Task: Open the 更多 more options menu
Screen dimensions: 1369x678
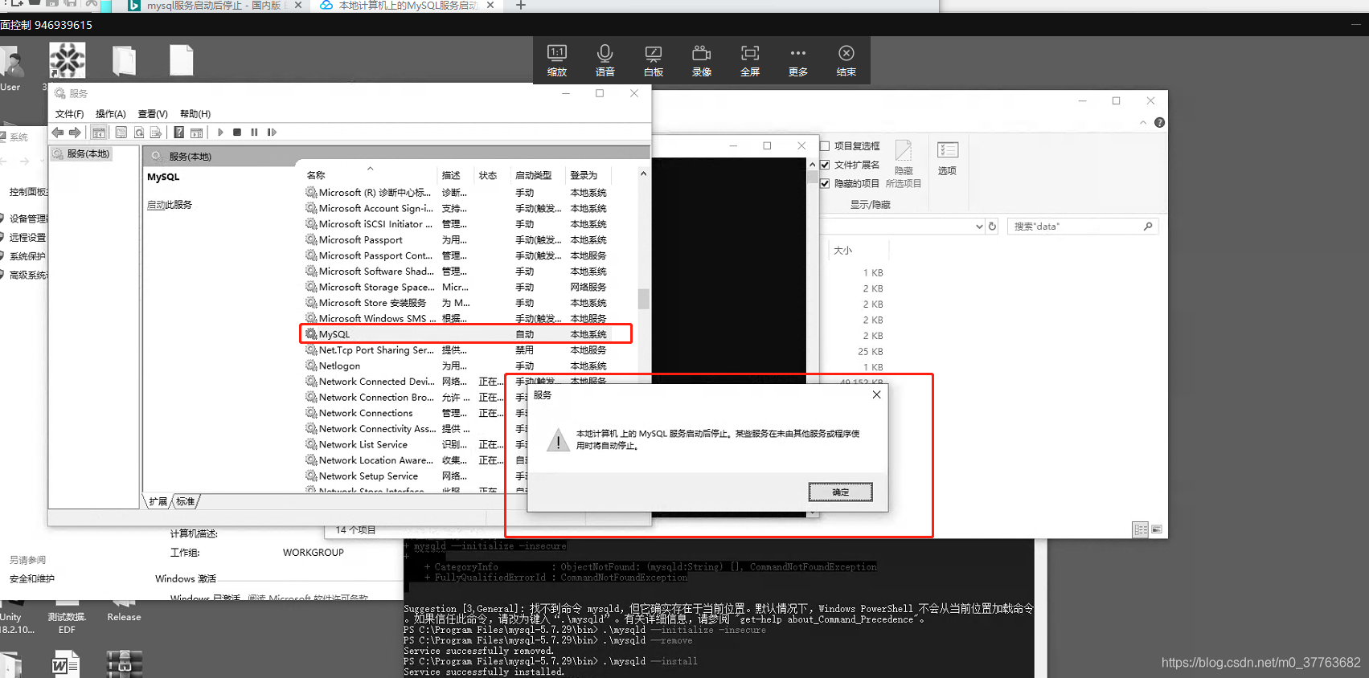Action: [x=798, y=60]
